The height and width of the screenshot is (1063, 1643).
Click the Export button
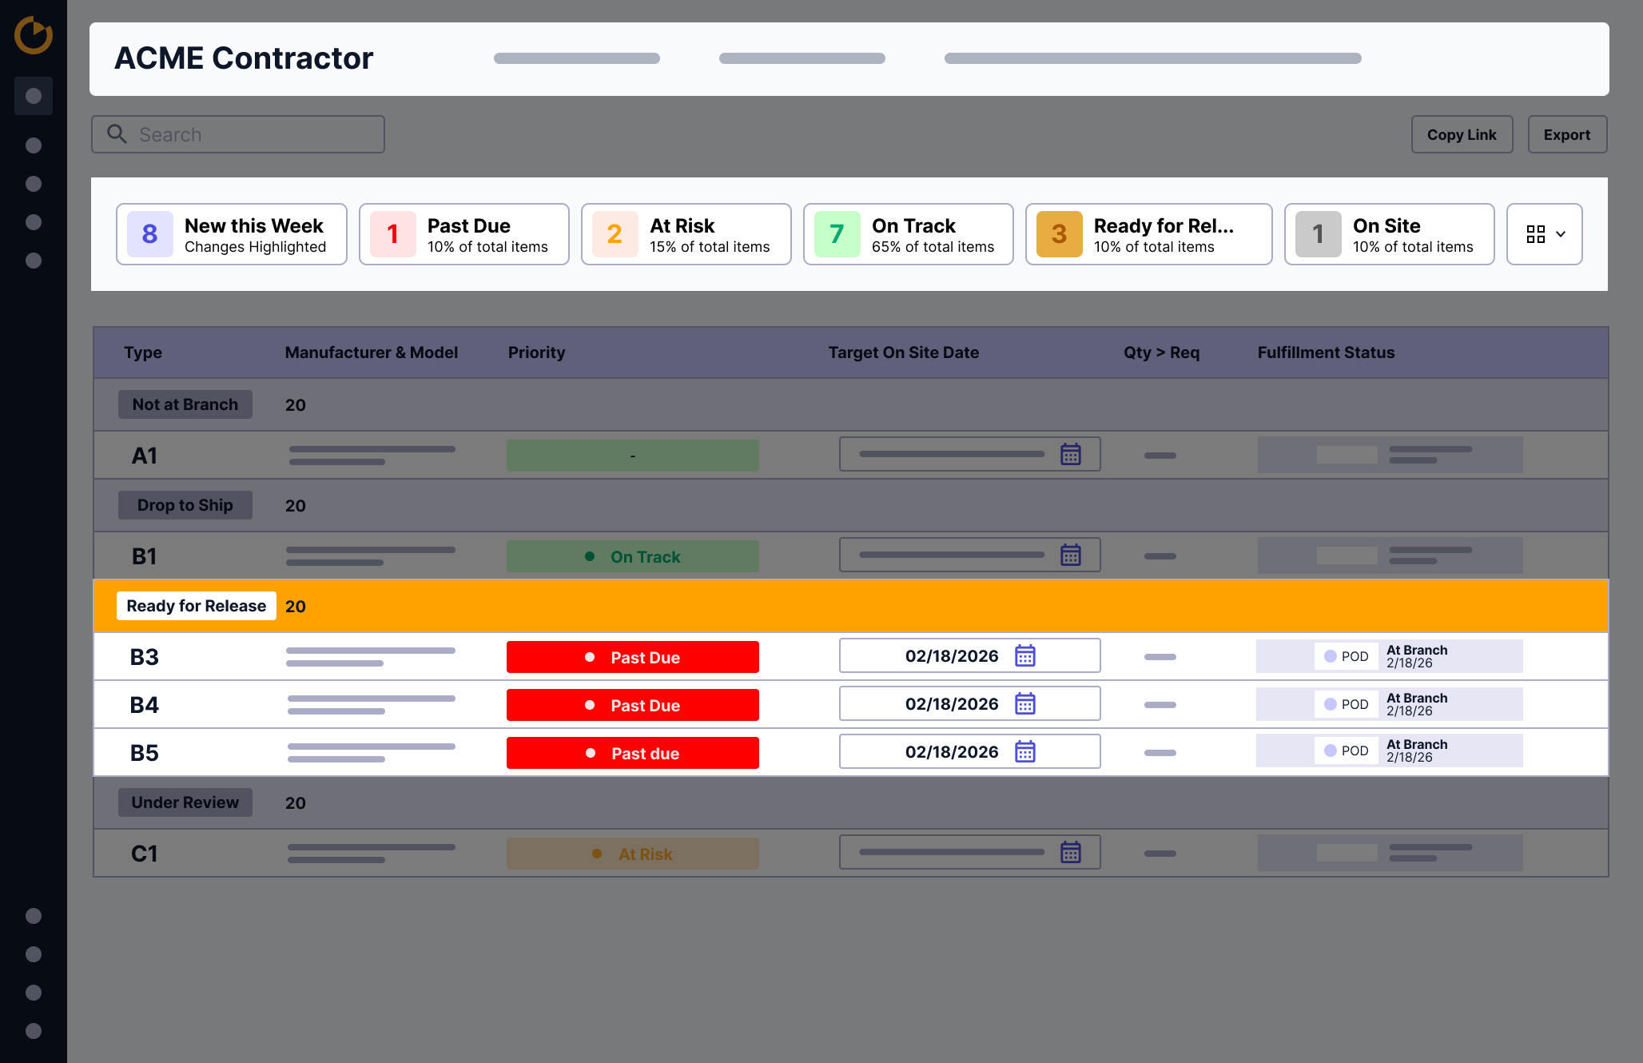tap(1567, 134)
